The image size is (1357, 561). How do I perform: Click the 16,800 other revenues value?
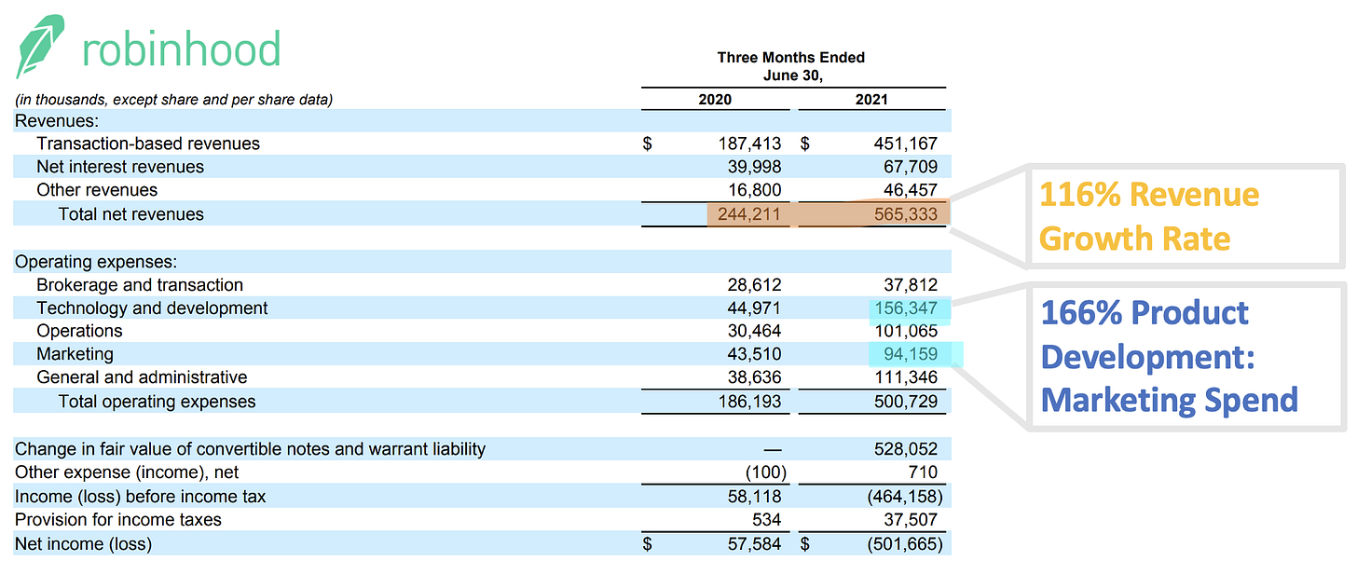tap(755, 190)
